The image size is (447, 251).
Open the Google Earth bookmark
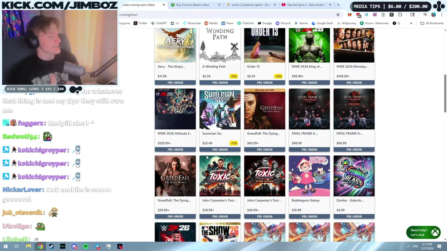click(322, 23)
